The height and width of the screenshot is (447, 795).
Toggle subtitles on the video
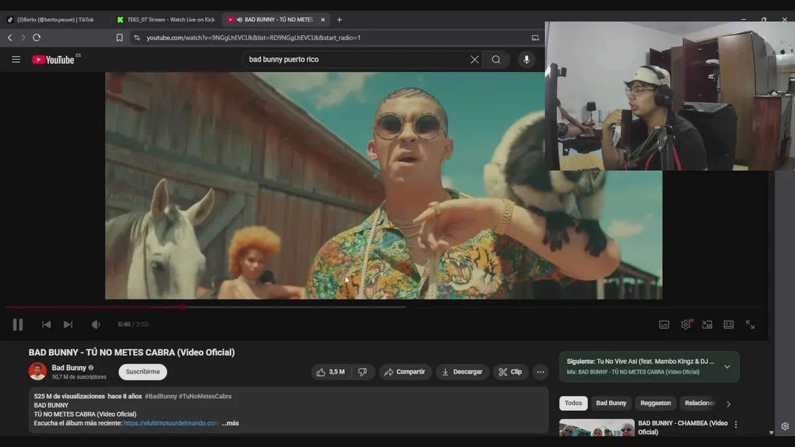(664, 325)
